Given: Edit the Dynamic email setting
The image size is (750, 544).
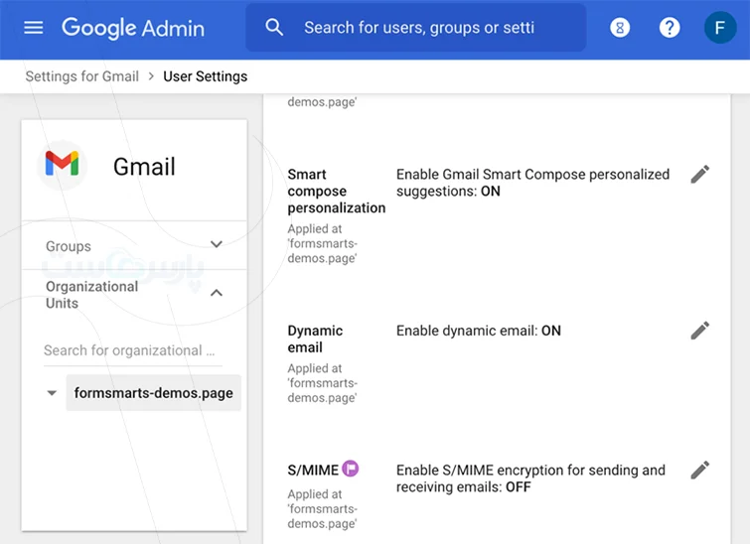Looking at the screenshot, I should point(699,331).
